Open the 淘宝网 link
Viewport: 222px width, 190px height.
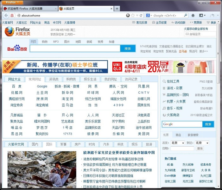click(x=67, y=99)
